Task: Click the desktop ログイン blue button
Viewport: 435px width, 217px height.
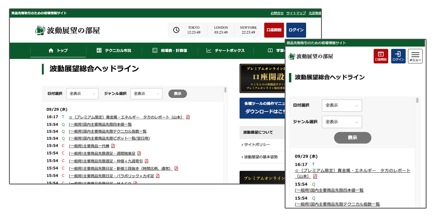Action: (296, 30)
